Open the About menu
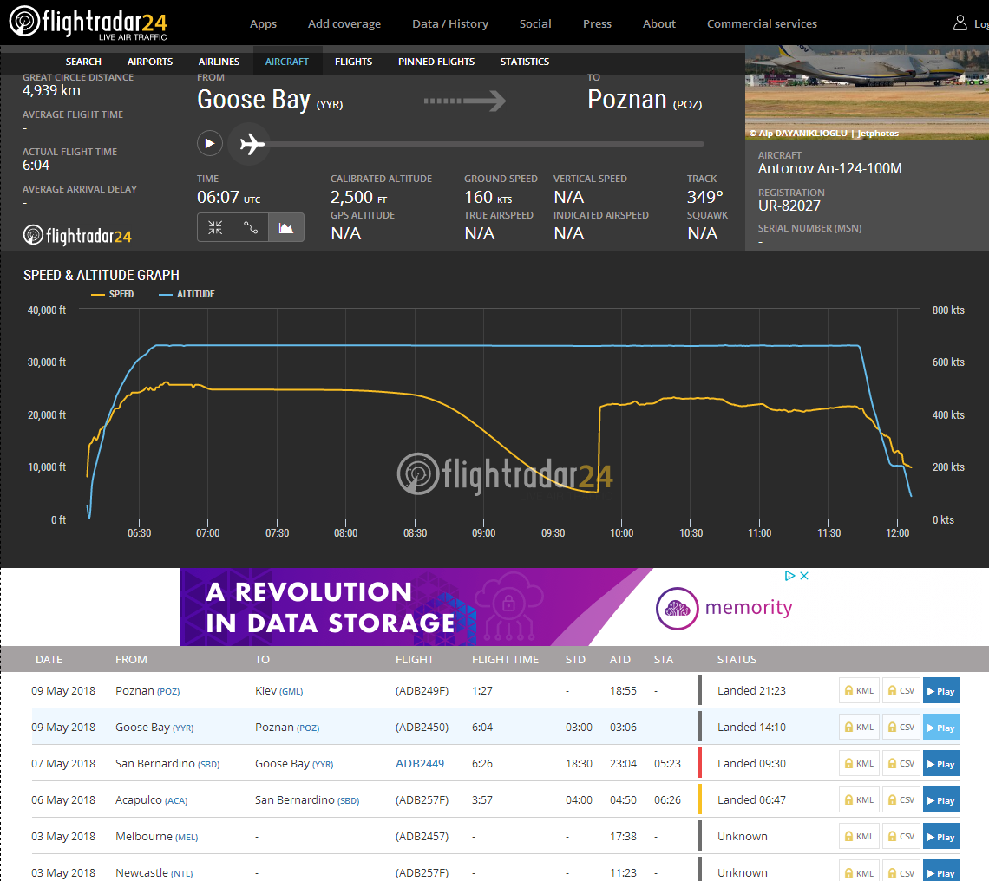The width and height of the screenshot is (989, 881). pos(659,24)
